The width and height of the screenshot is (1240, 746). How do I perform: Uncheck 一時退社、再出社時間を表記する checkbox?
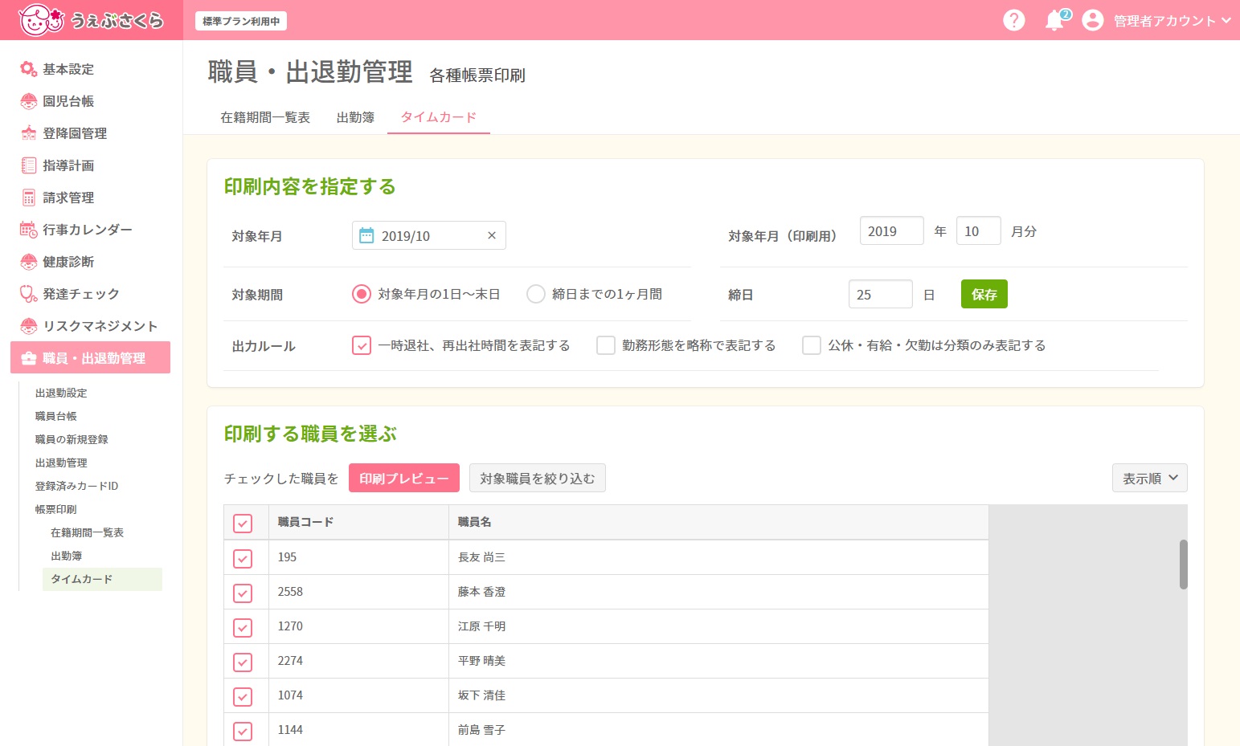362,345
